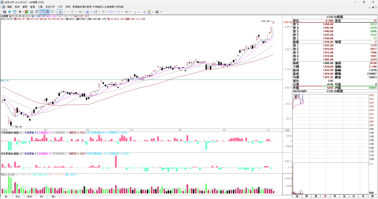Screen dimensions: 378x199
Task: Click the 1435.00 high price label
Action: point(265,21)
